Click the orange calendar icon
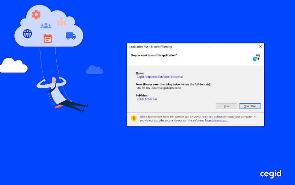Screen dimensions: 295x185 coord(47,39)
